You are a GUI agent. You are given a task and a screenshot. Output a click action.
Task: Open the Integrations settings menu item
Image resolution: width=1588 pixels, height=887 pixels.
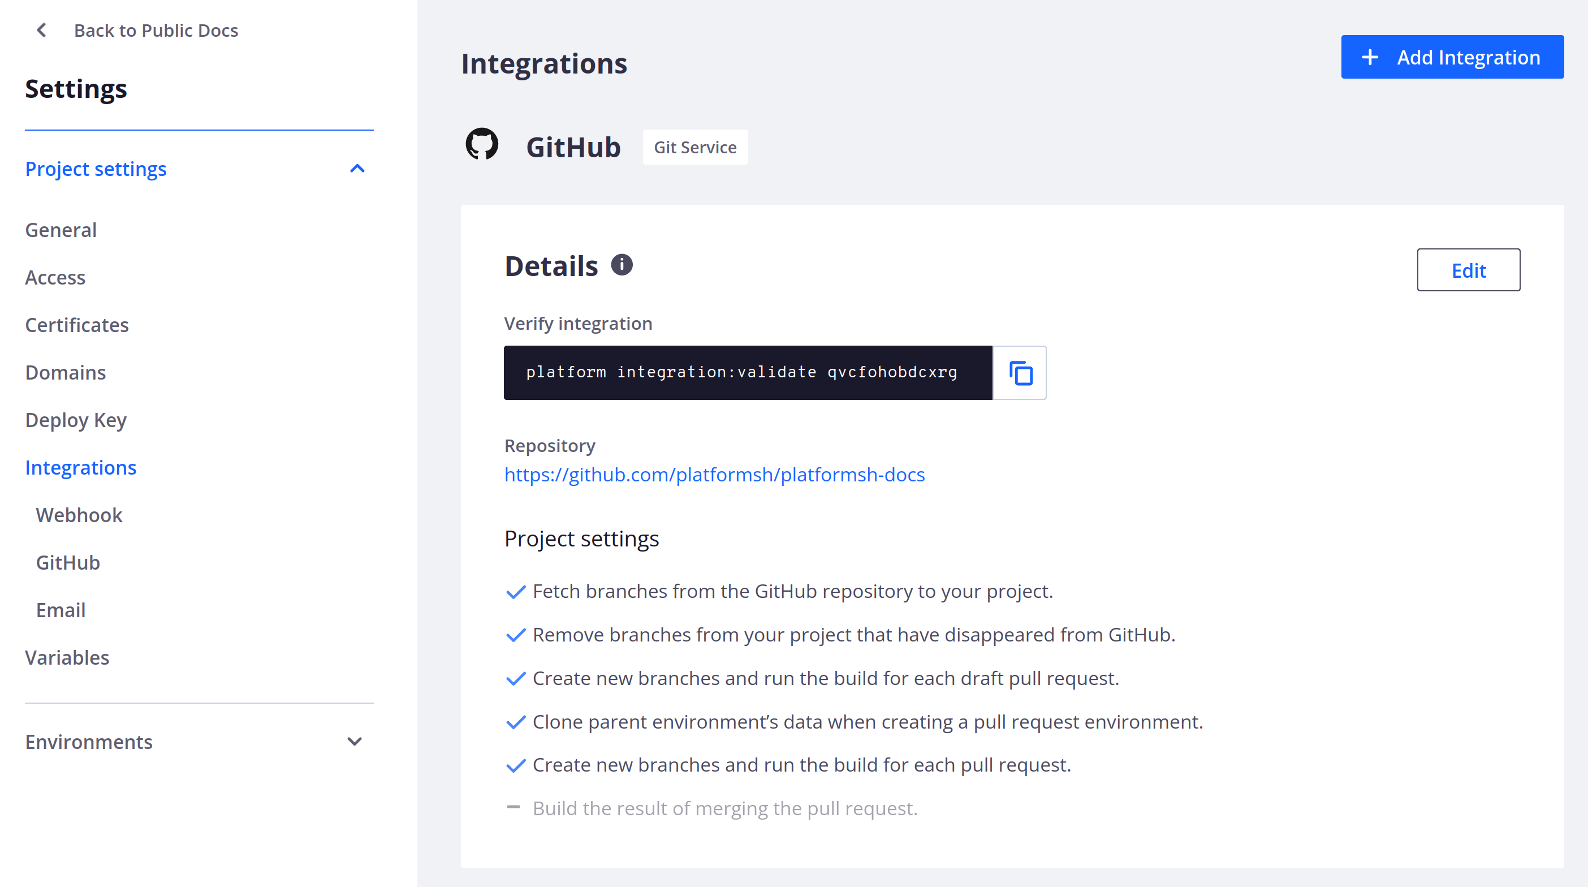coord(81,467)
